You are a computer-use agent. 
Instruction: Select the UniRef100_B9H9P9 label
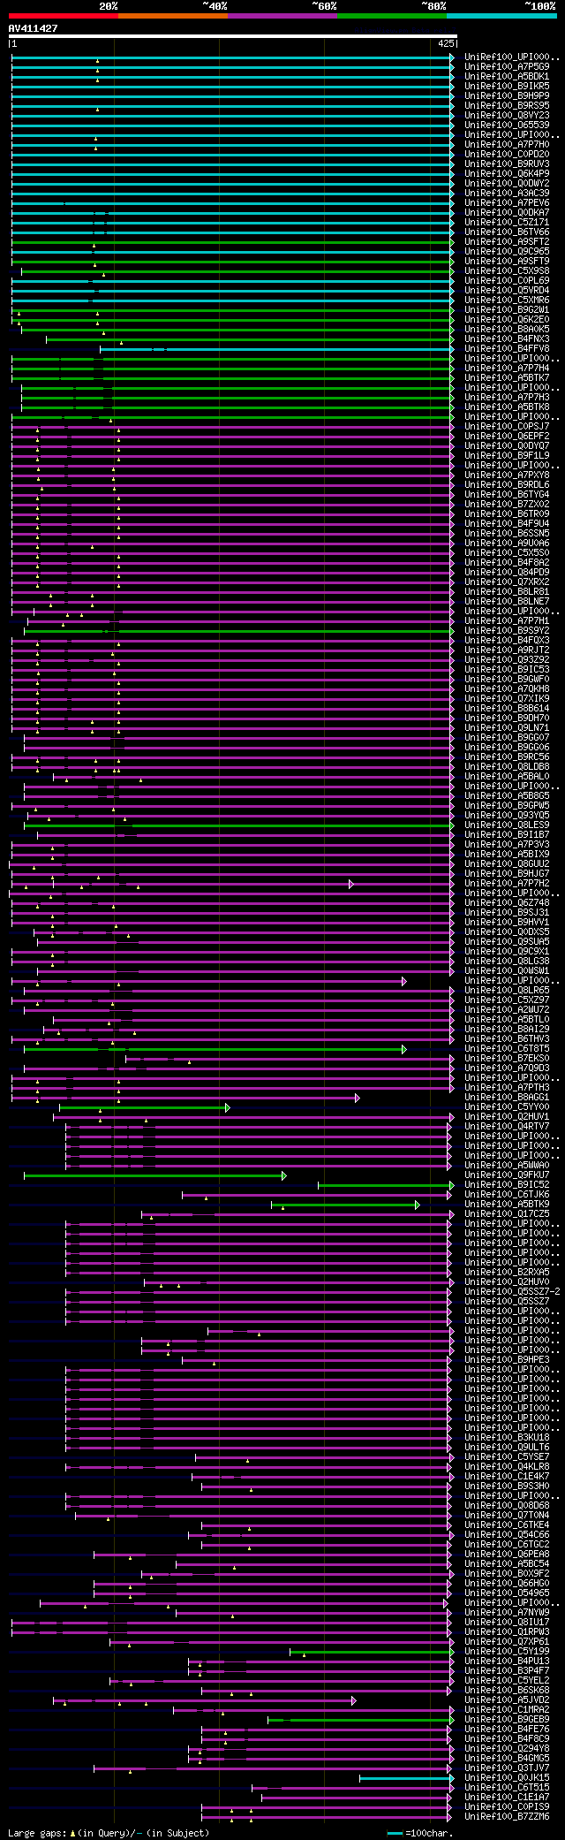coord(507,95)
